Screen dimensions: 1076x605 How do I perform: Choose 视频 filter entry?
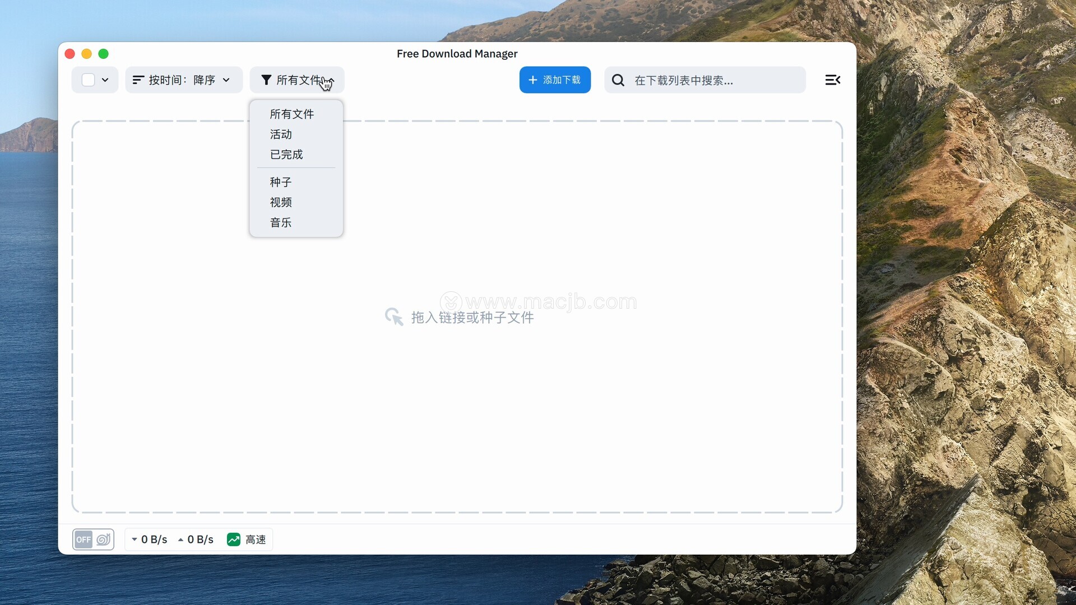click(281, 202)
